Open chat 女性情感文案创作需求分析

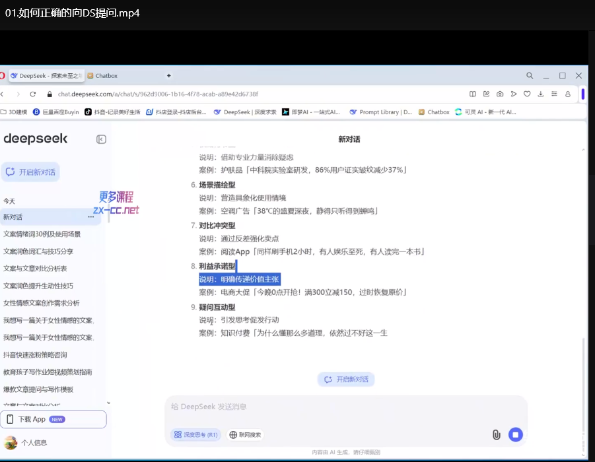pyautogui.click(x=42, y=303)
